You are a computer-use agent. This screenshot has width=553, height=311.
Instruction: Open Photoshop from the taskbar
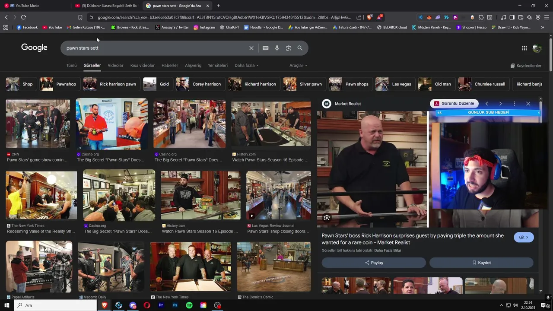tap(175, 305)
